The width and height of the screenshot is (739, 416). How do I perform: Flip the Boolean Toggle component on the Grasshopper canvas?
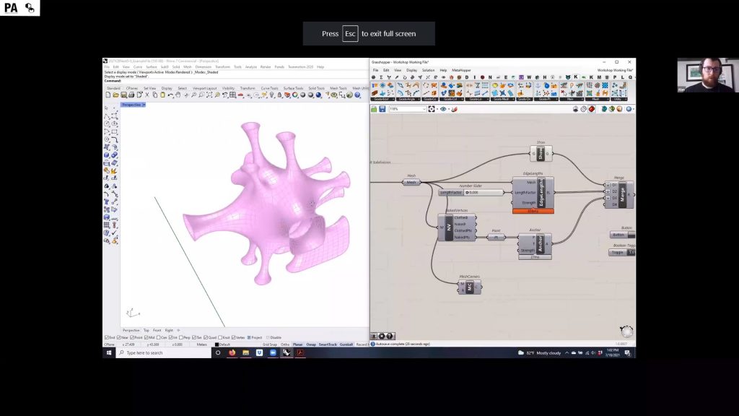coord(619,253)
